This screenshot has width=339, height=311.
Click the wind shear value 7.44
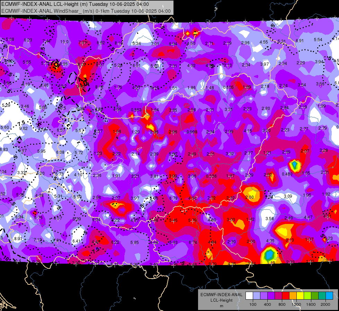point(46,41)
